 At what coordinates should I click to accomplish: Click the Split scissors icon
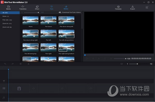coord(28,64)
